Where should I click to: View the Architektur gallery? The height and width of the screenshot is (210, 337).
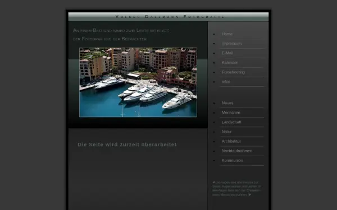click(x=231, y=141)
